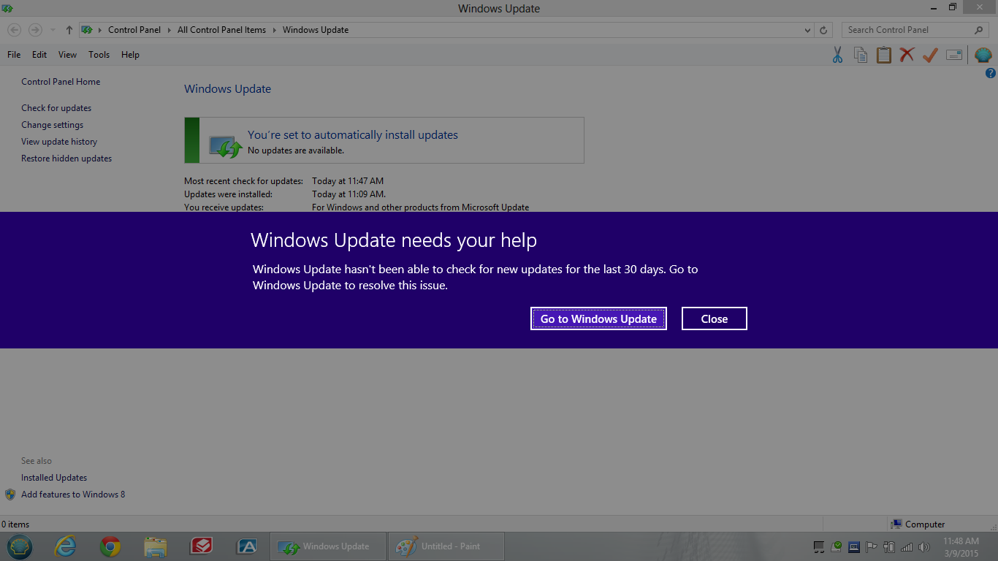The width and height of the screenshot is (998, 561).
Task: Click the seashell icon on the toolbar
Action: [x=983, y=54]
